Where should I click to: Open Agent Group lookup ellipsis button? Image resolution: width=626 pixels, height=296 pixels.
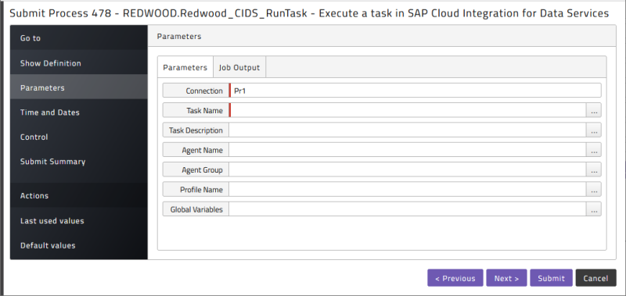(x=594, y=169)
